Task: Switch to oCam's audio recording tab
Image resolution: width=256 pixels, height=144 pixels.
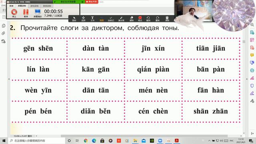Action: (47, 6)
